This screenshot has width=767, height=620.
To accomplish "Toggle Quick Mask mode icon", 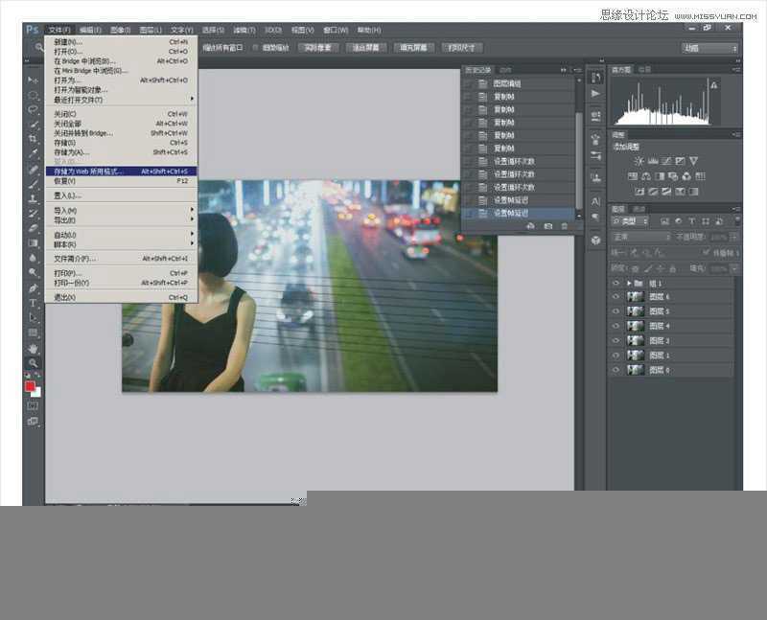I will (33, 405).
